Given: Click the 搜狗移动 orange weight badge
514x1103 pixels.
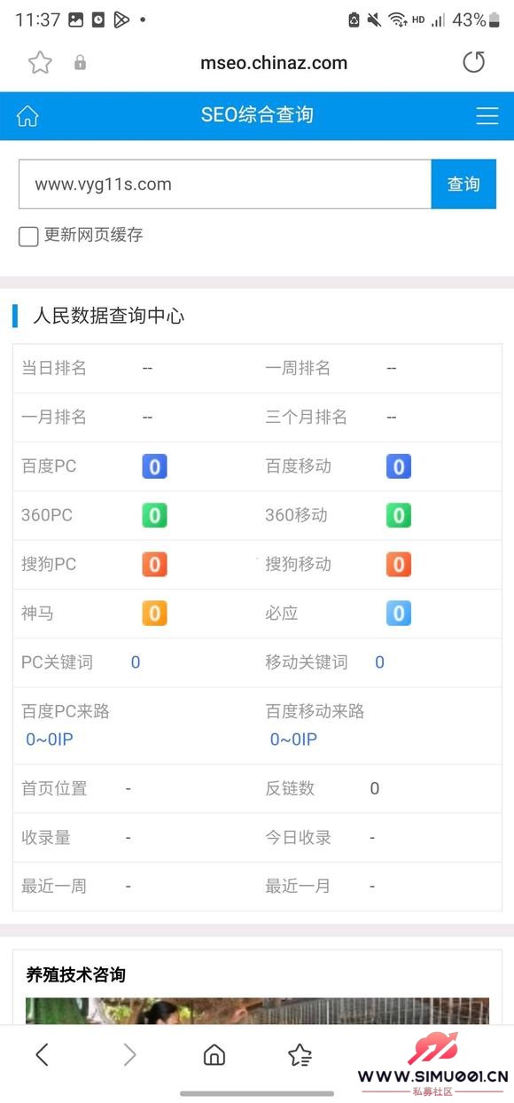Looking at the screenshot, I should click(x=398, y=564).
